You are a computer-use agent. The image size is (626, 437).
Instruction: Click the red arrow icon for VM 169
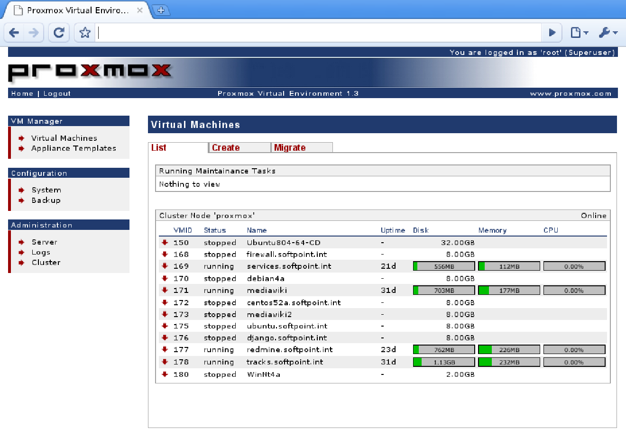pyautogui.click(x=165, y=266)
